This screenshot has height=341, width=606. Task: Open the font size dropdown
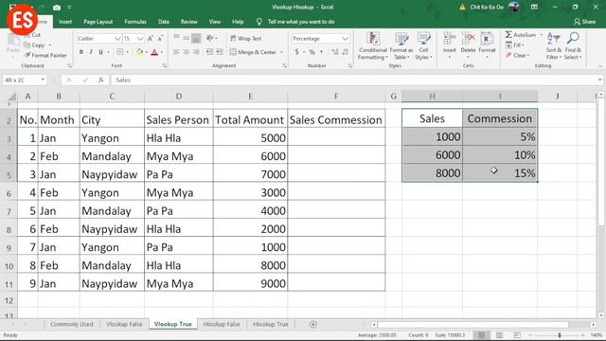coord(140,39)
